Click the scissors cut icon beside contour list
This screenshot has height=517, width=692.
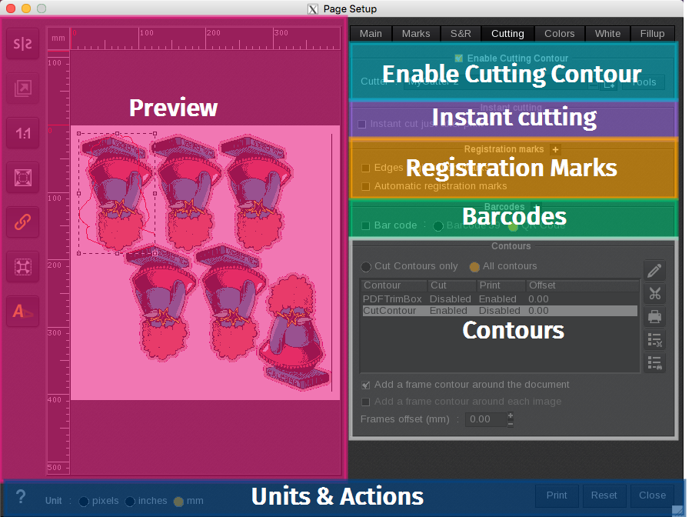tap(654, 293)
